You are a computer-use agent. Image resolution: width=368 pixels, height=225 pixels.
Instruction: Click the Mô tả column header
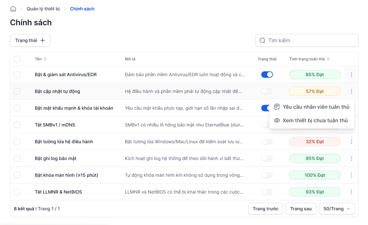130,59
